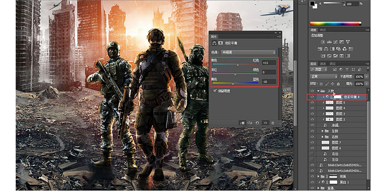Hide the 黑白 1 adjustment layer
This screenshot has width=387, height=191.
[312, 182]
